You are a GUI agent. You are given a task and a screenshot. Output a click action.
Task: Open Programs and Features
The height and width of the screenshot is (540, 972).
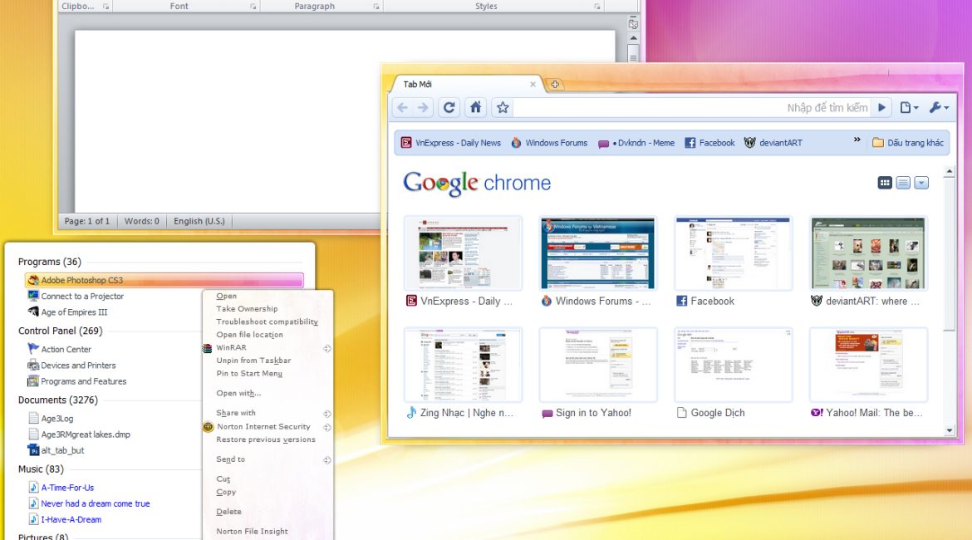click(x=77, y=381)
